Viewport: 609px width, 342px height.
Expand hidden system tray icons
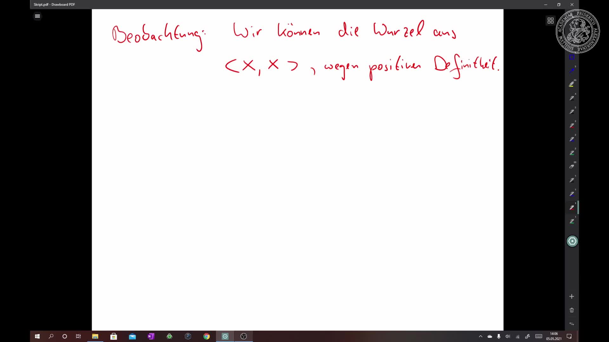(x=481, y=336)
